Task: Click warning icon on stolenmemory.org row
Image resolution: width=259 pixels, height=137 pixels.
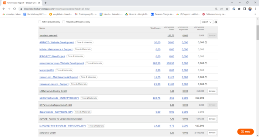Action: (206, 63)
